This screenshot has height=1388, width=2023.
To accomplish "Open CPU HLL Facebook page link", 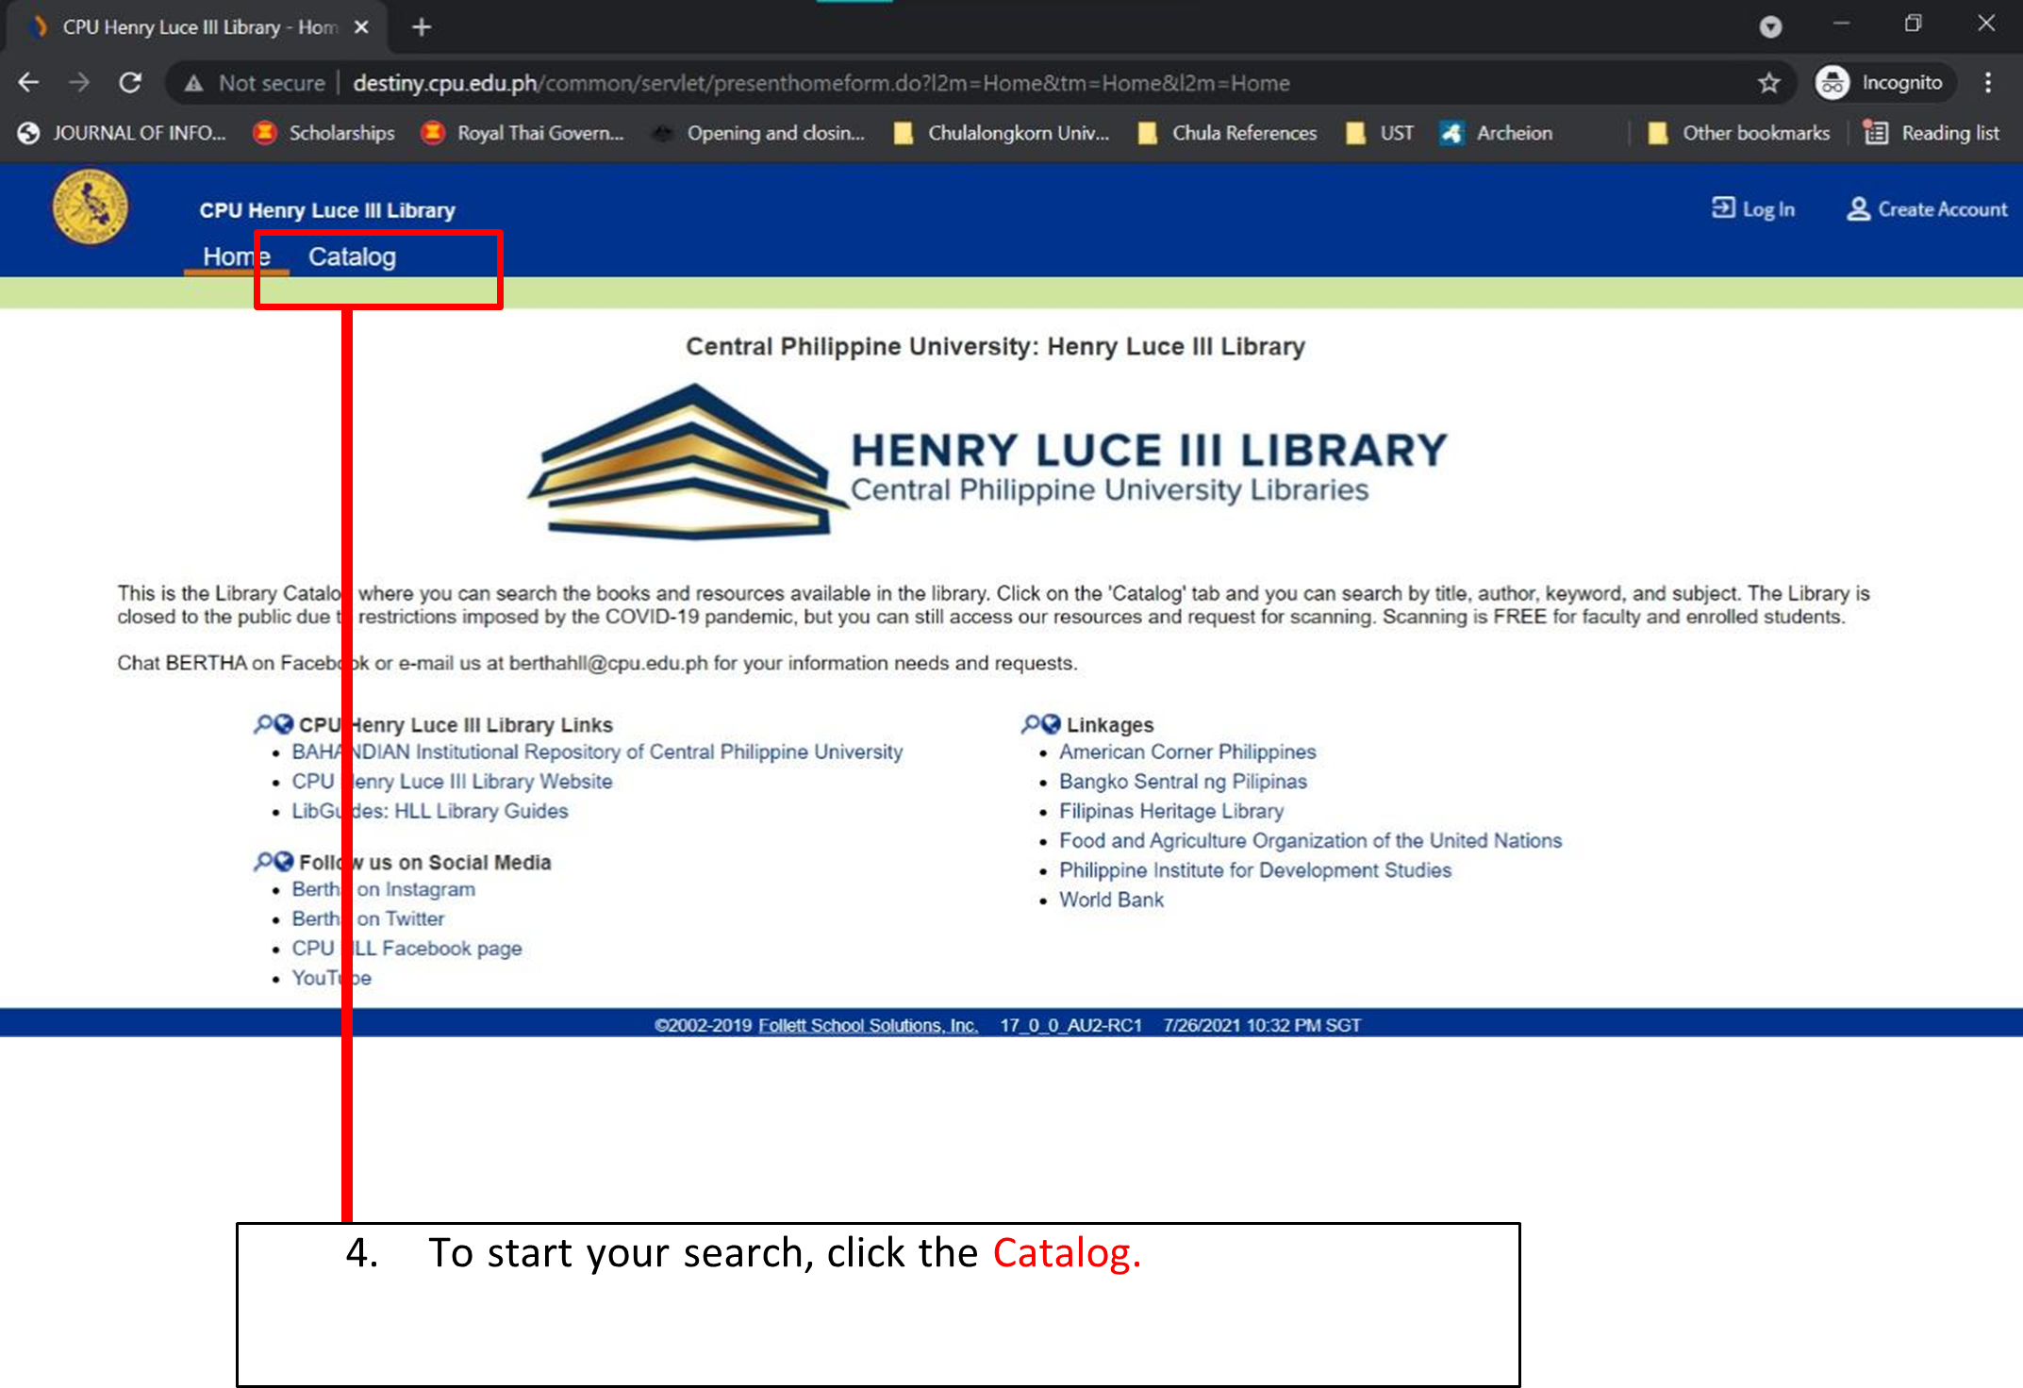I will [x=406, y=948].
